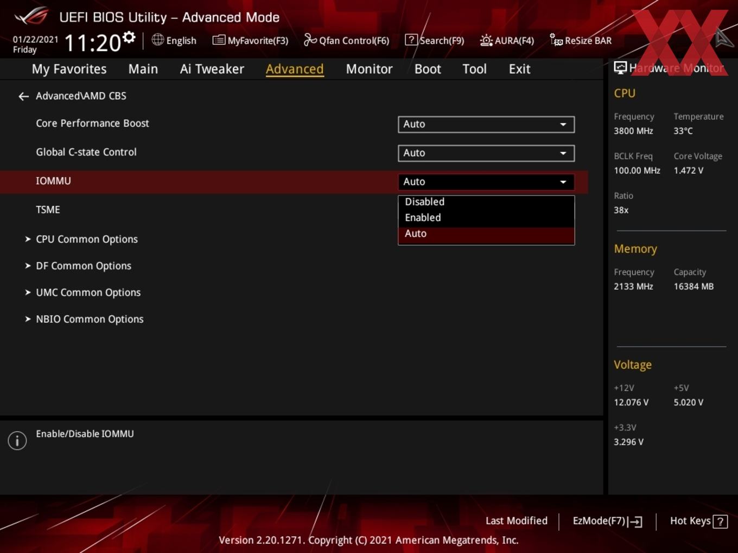This screenshot has width=738, height=553.
Task: Click the +5V 5.020 V reading
Action: coord(689,402)
